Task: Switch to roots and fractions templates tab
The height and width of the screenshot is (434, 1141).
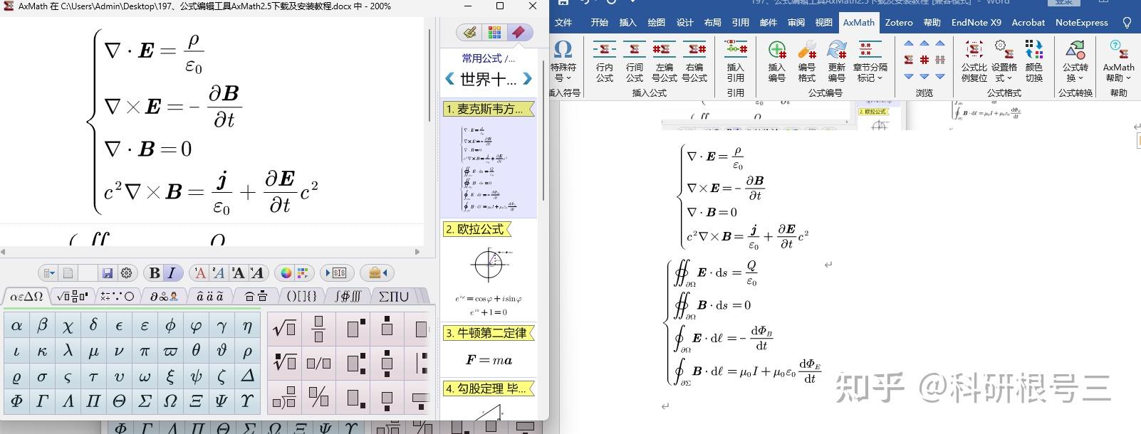Action: (x=72, y=296)
